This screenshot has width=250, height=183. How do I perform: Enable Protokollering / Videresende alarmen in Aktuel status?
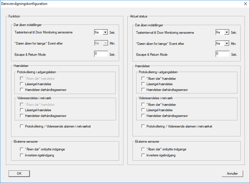click(143, 126)
